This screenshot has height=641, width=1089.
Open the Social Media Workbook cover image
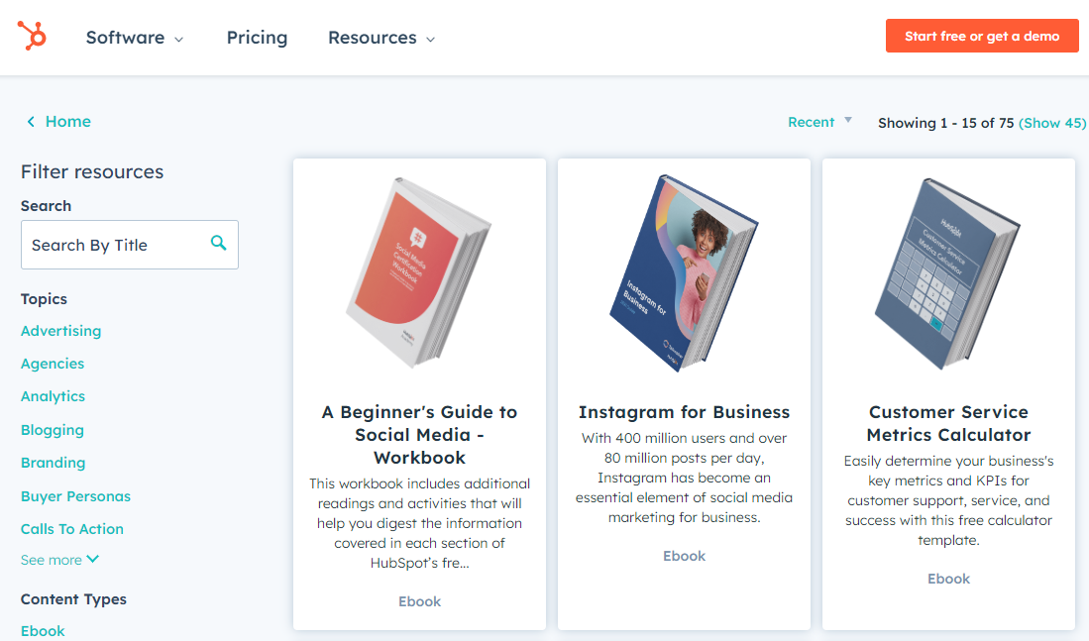click(419, 272)
